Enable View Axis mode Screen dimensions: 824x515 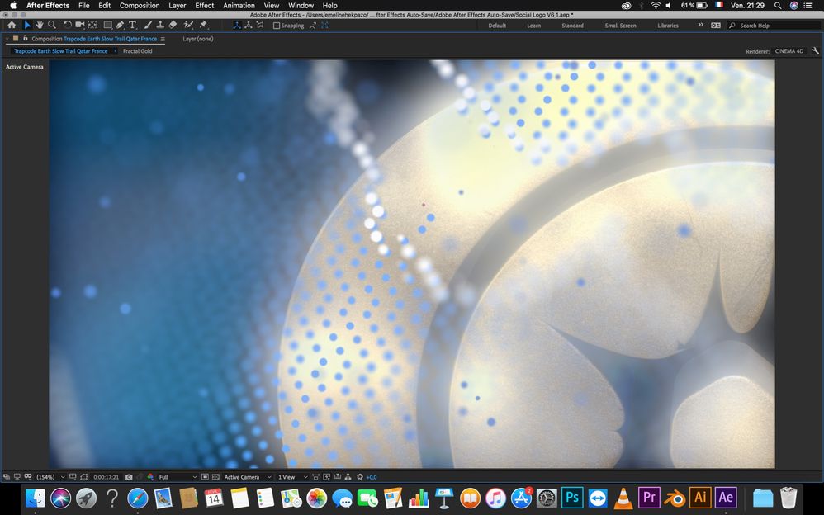259,26
